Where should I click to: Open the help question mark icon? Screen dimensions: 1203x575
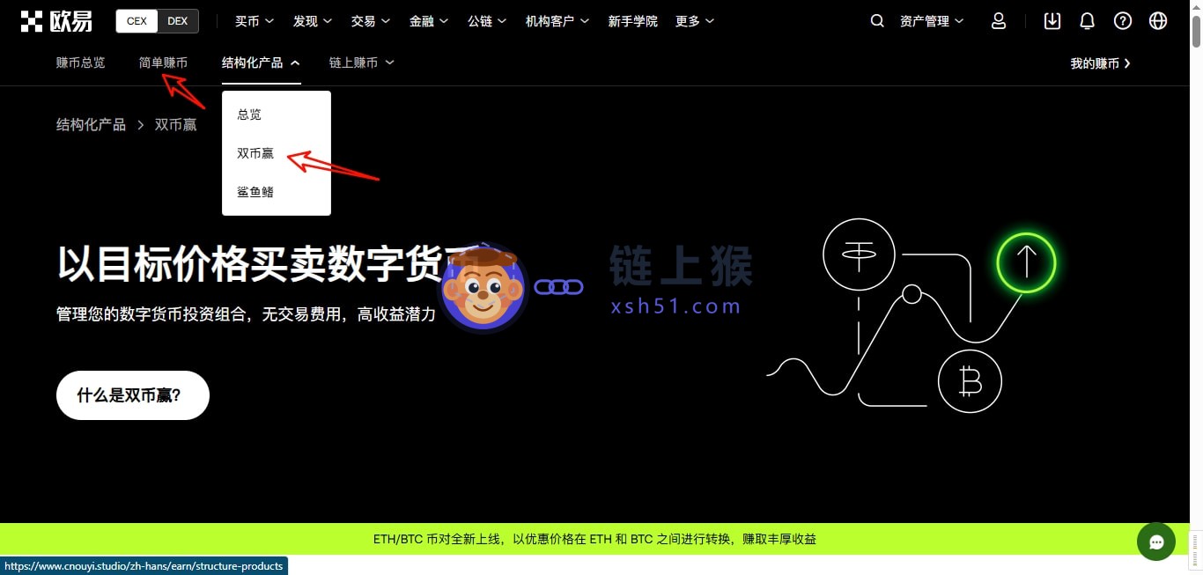click(1123, 21)
